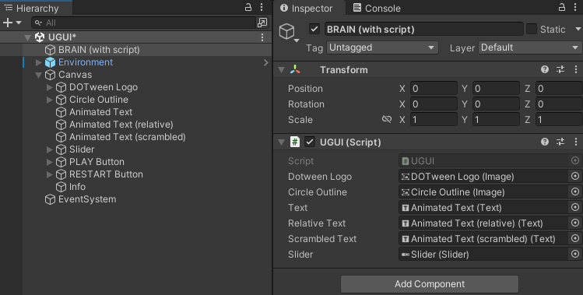The image size is (583, 295).
Task: Open Environment prefab with the right chevron
Action: [x=266, y=62]
